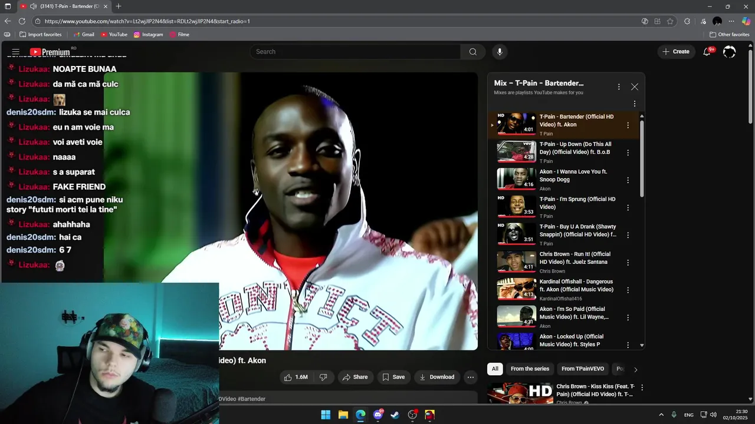Save video to playlist

(x=393, y=377)
